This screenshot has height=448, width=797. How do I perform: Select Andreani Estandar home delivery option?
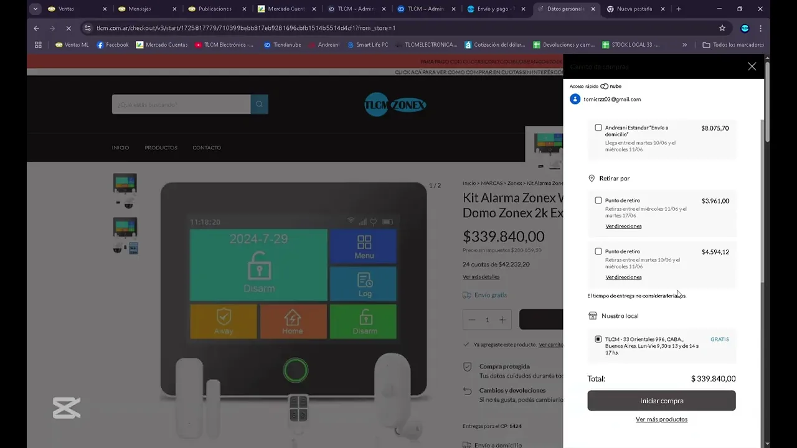[x=598, y=128]
